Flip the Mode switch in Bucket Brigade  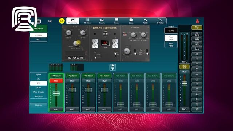pos(115,55)
